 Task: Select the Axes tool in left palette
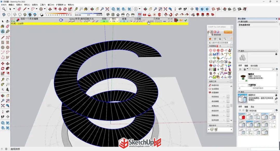coord(3,90)
